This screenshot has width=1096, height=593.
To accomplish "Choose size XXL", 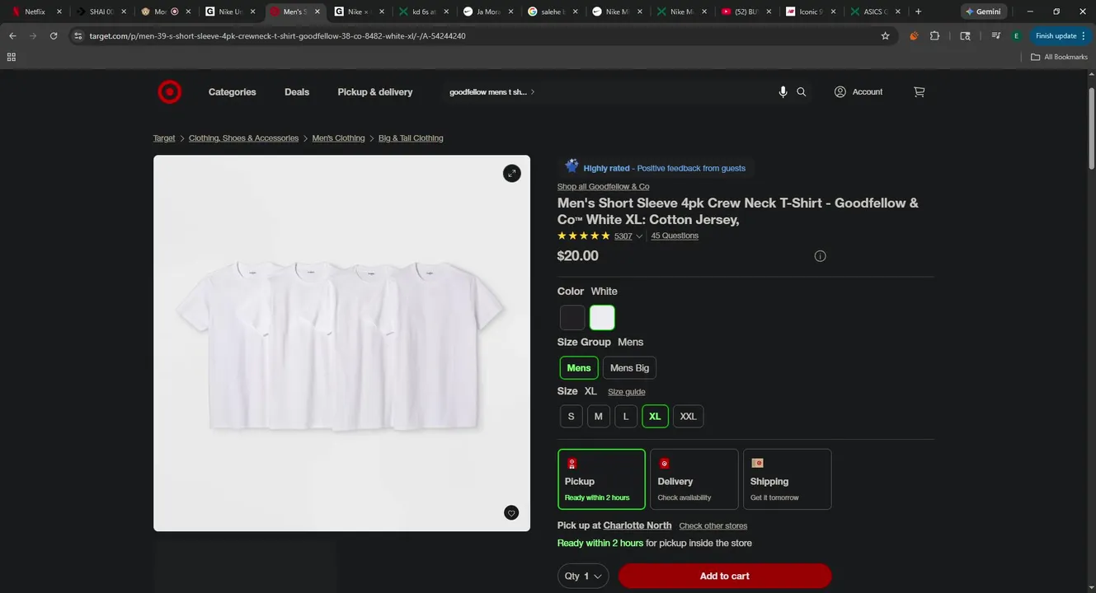I will tap(688, 417).
